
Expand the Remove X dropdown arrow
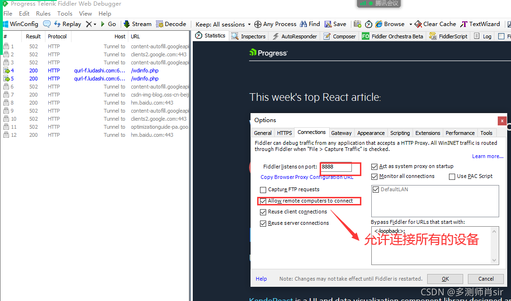click(x=95, y=25)
